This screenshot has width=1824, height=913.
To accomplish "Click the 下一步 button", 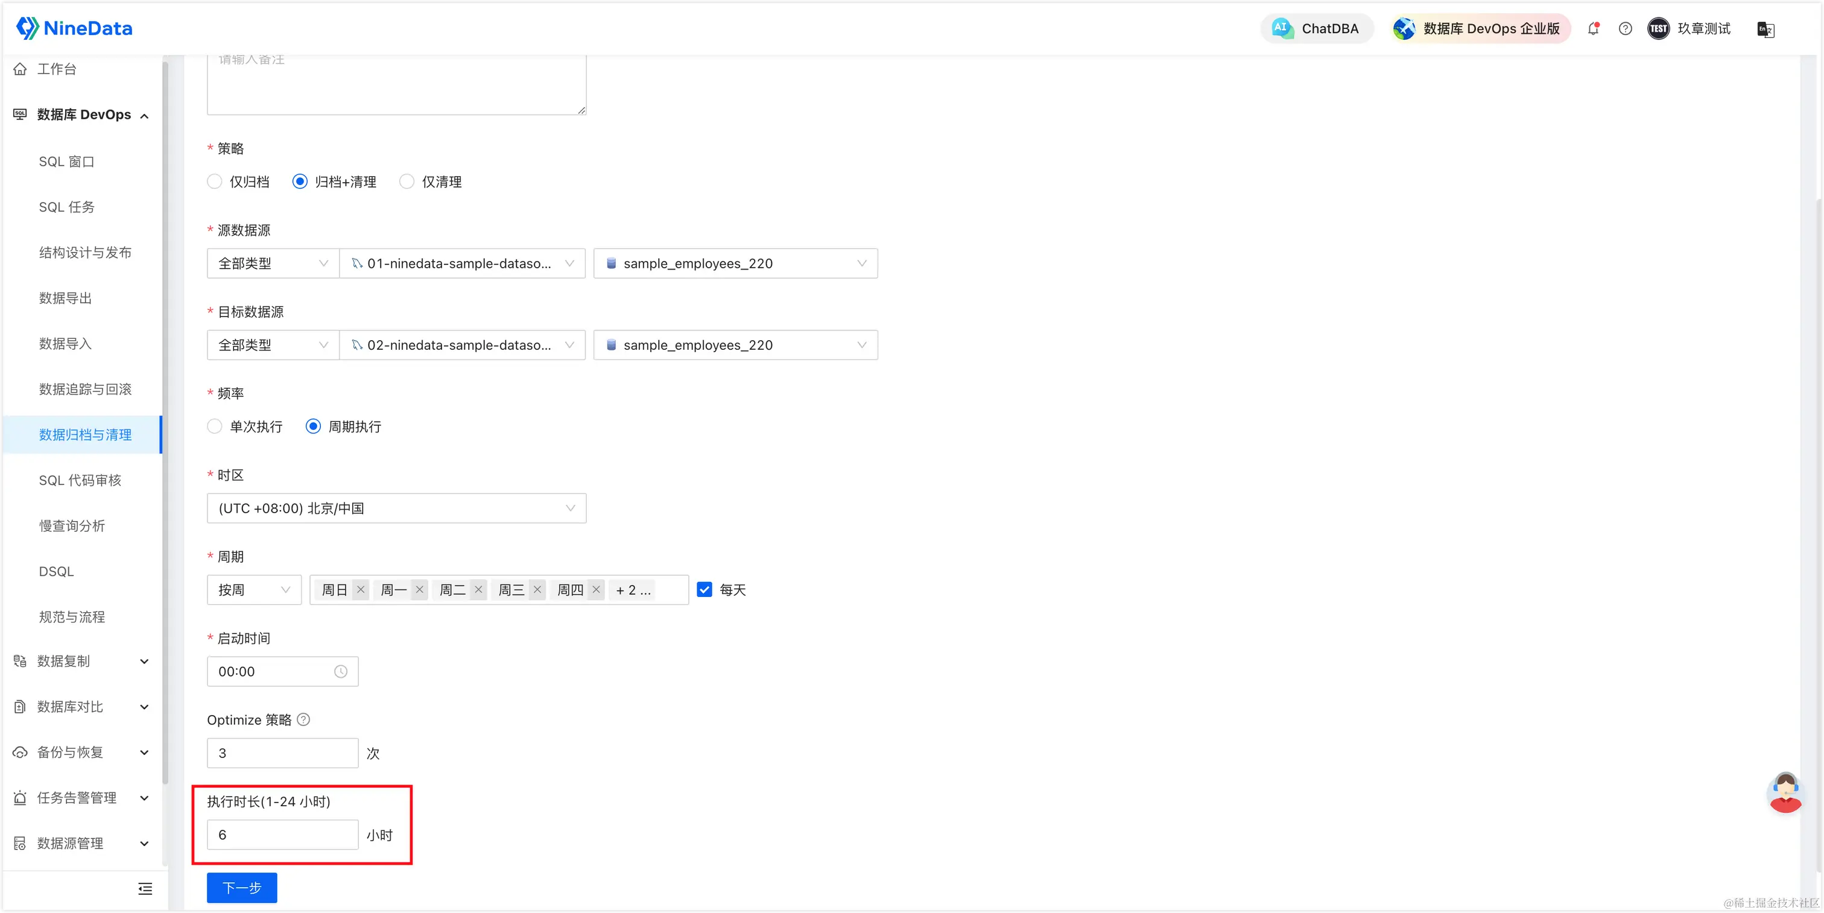I will [241, 888].
